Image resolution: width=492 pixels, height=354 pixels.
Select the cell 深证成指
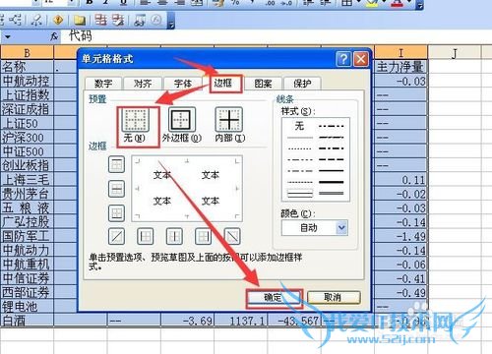(x=27, y=109)
